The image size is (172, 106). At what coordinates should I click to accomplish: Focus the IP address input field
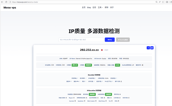click(x=81, y=40)
